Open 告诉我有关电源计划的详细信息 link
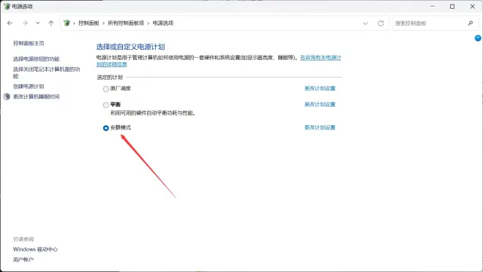The image size is (483, 272). click(321, 58)
